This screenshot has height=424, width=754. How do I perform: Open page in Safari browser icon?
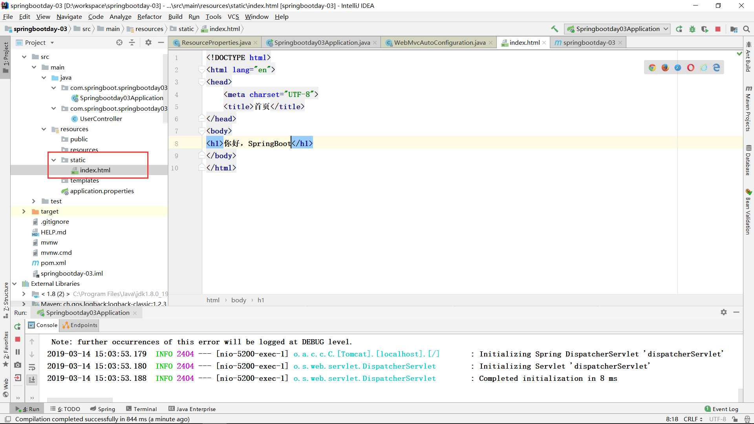(x=678, y=68)
